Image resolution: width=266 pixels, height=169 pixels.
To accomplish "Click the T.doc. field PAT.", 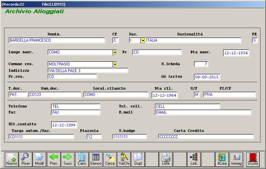I will [x=18, y=94].
